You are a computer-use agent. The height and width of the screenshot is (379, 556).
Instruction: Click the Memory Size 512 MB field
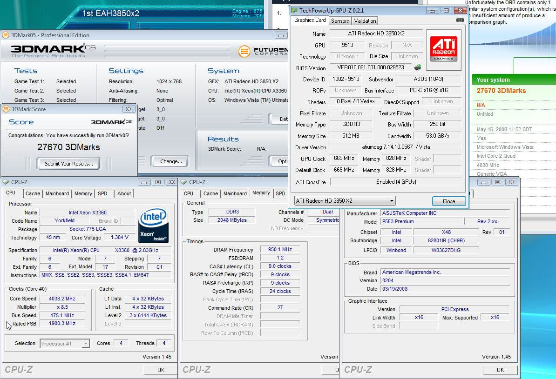[351, 136]
